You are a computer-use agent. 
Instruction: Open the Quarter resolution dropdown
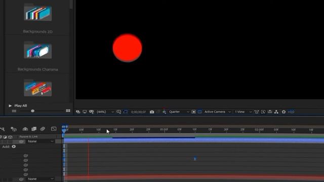(x=179, y=112)
